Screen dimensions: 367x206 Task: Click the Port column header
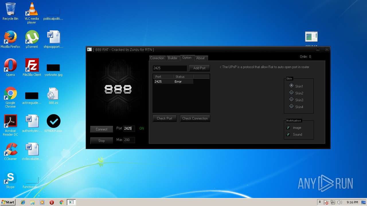163,77
